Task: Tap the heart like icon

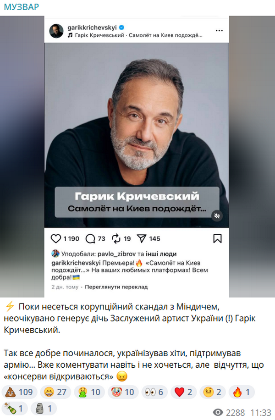Action: pyautogui.click(x=56, y=238)
